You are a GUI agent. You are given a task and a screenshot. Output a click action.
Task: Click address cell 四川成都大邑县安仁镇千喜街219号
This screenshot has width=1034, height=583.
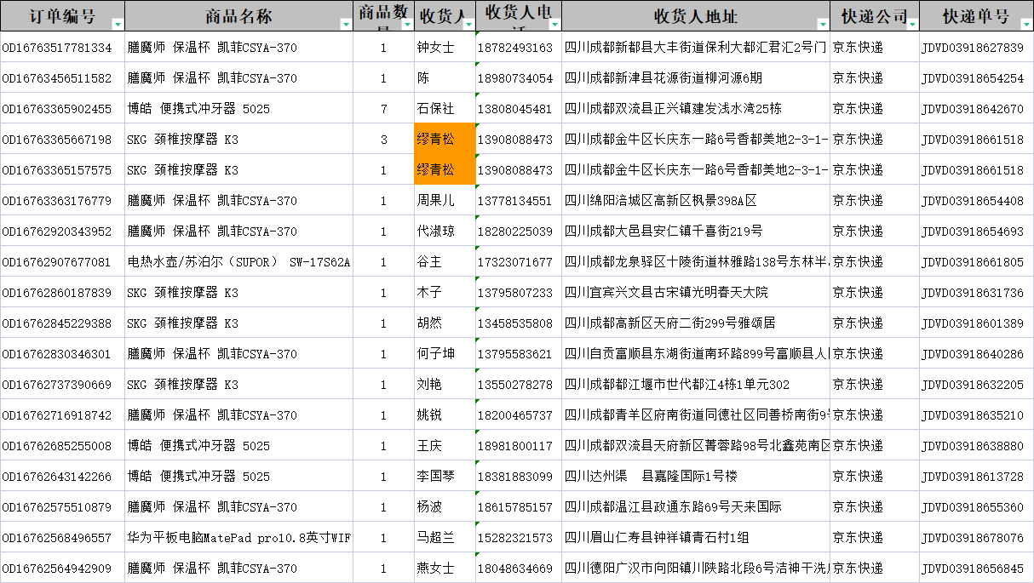pyautogui.click(x=696, y=231)
